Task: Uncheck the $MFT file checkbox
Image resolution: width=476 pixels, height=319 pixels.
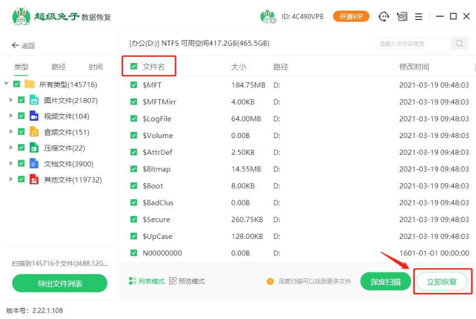Action: click(134, 85)
